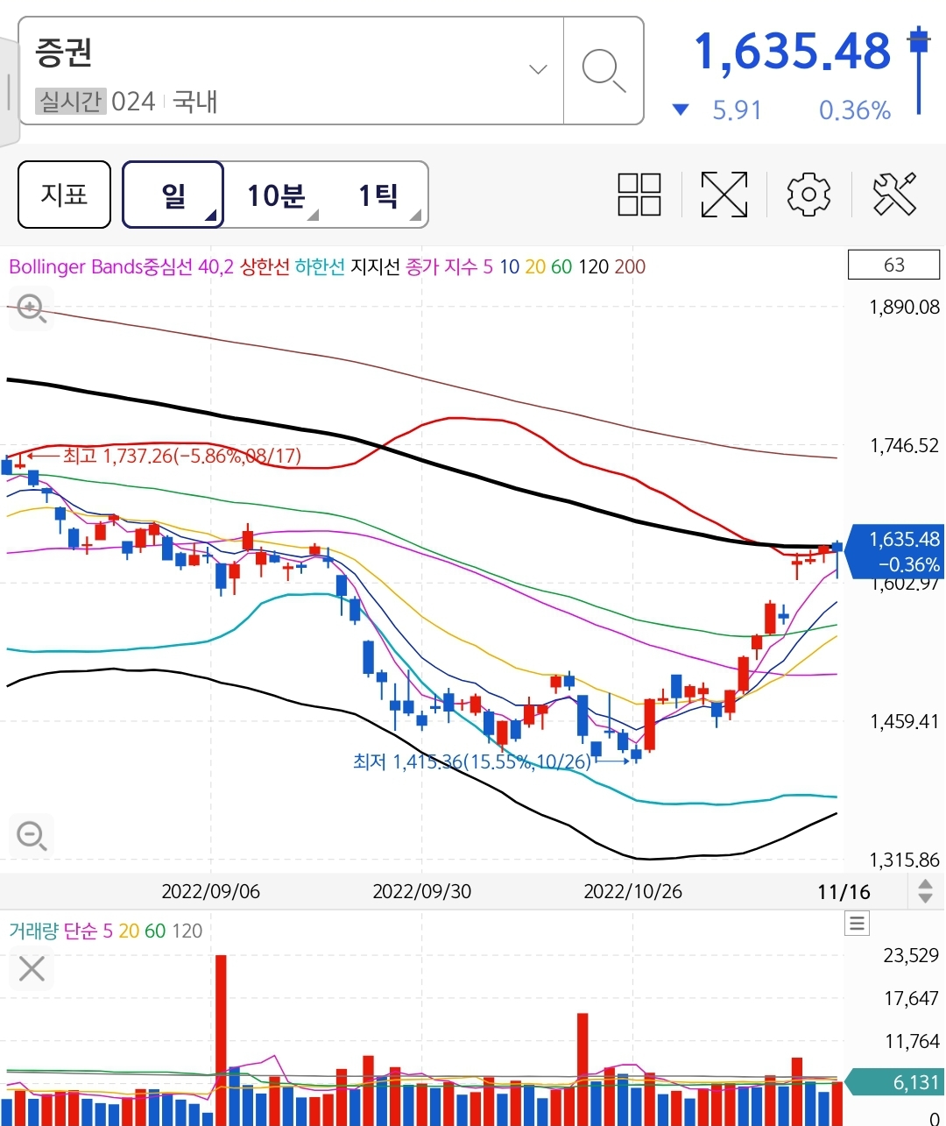The height and width of the screenshot is (1126, 946).
Task: Click the 11,764 volume axis label
Action: click(x=911, y=1042)
